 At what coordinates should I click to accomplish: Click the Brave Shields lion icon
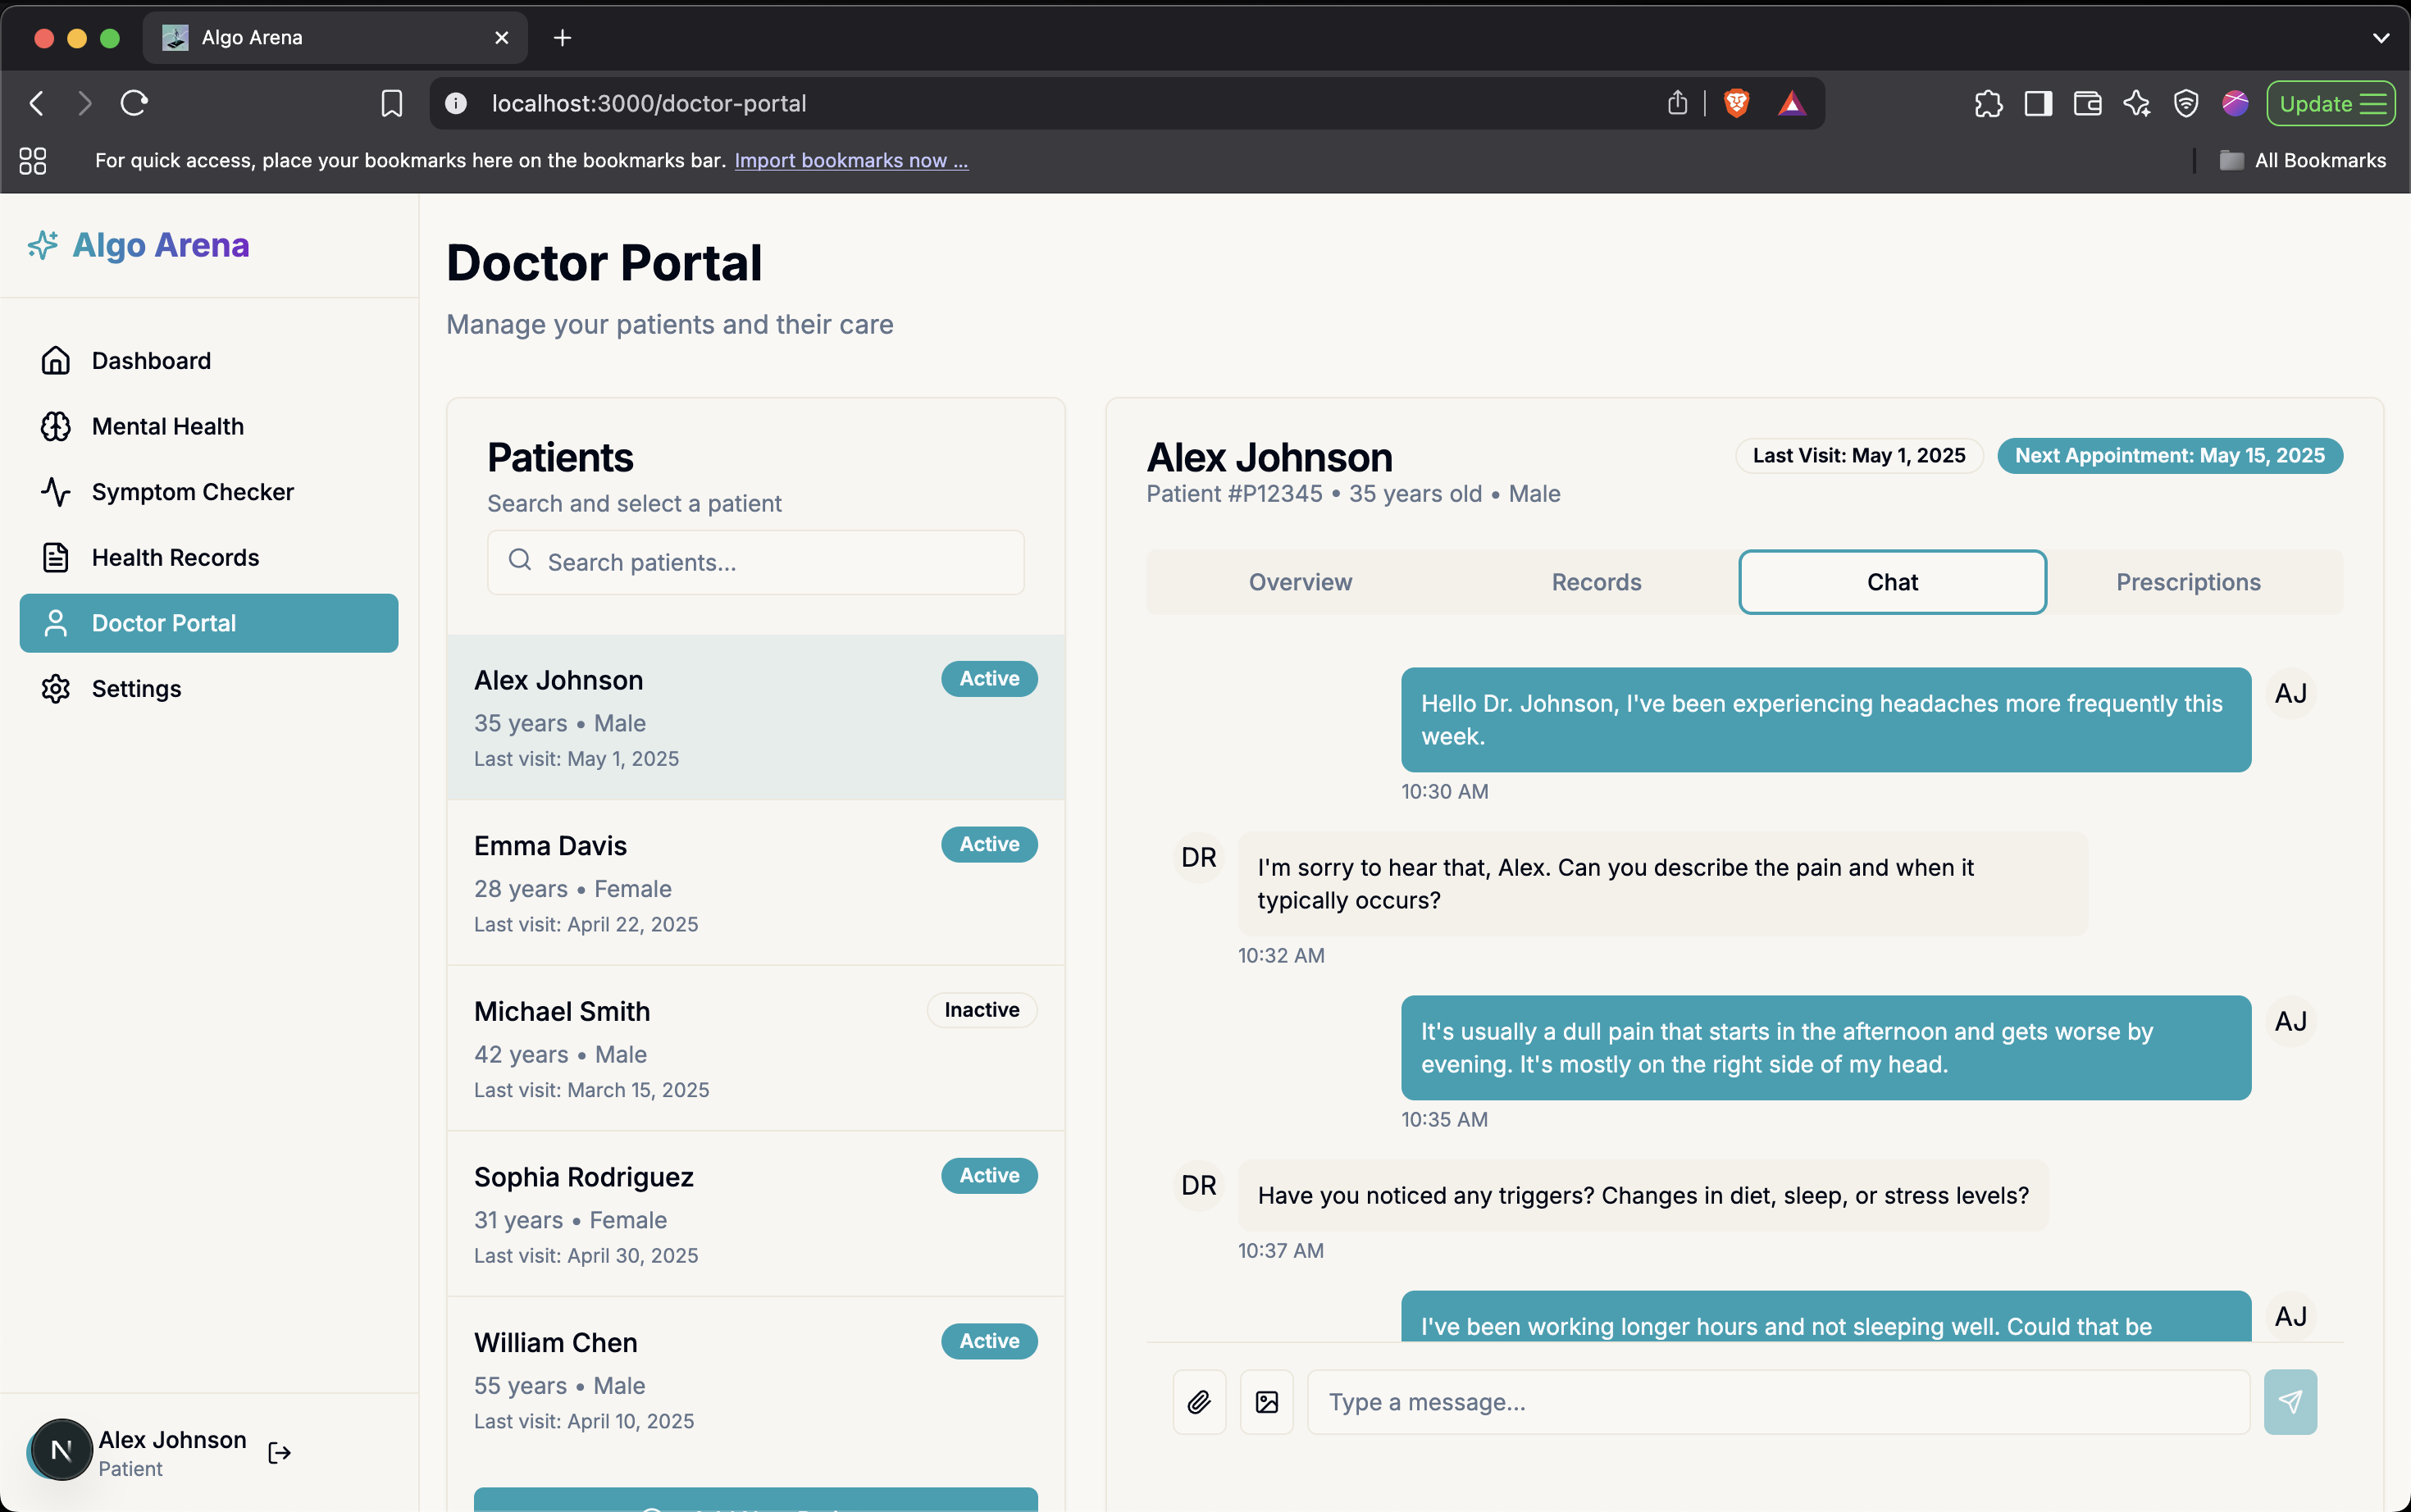coord(1737,103)
